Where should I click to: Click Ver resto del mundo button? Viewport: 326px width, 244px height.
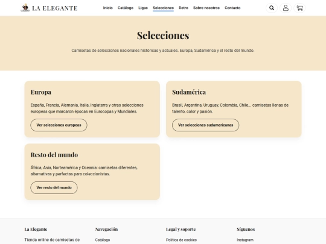click(x=54, y=188)
